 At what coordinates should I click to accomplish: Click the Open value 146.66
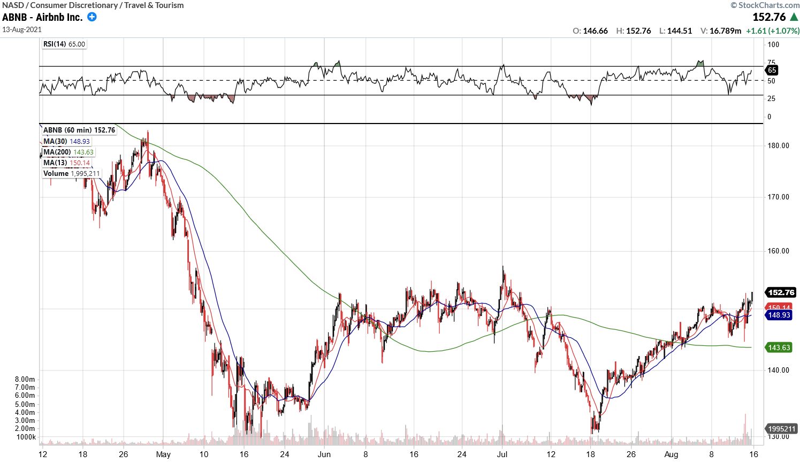[595, 31]
